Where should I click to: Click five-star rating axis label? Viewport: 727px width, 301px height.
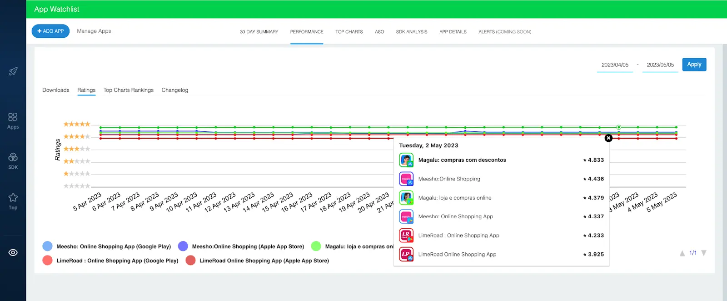[x=77, y=124]
